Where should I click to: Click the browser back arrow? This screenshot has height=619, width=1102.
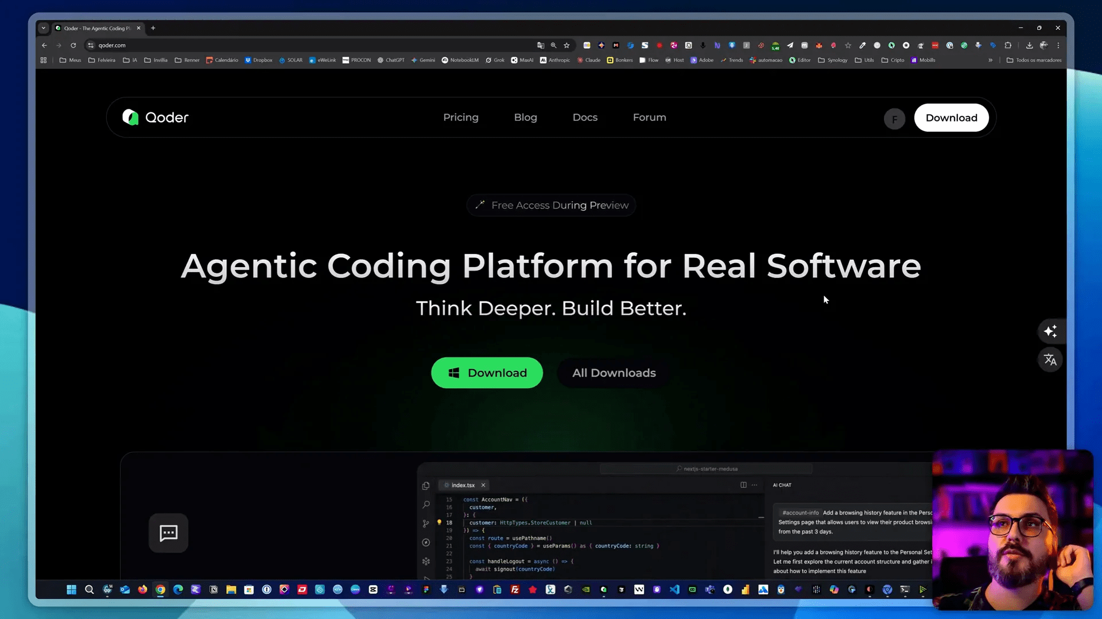[x=44, y=45]
